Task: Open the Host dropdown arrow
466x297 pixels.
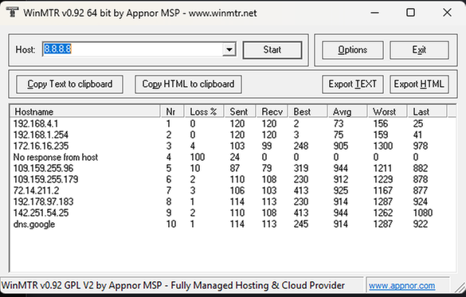Action: (x=229, y=49)
